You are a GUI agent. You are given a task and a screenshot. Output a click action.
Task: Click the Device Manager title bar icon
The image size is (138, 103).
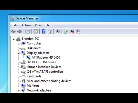pyautogui.click(x=12, y=18)
